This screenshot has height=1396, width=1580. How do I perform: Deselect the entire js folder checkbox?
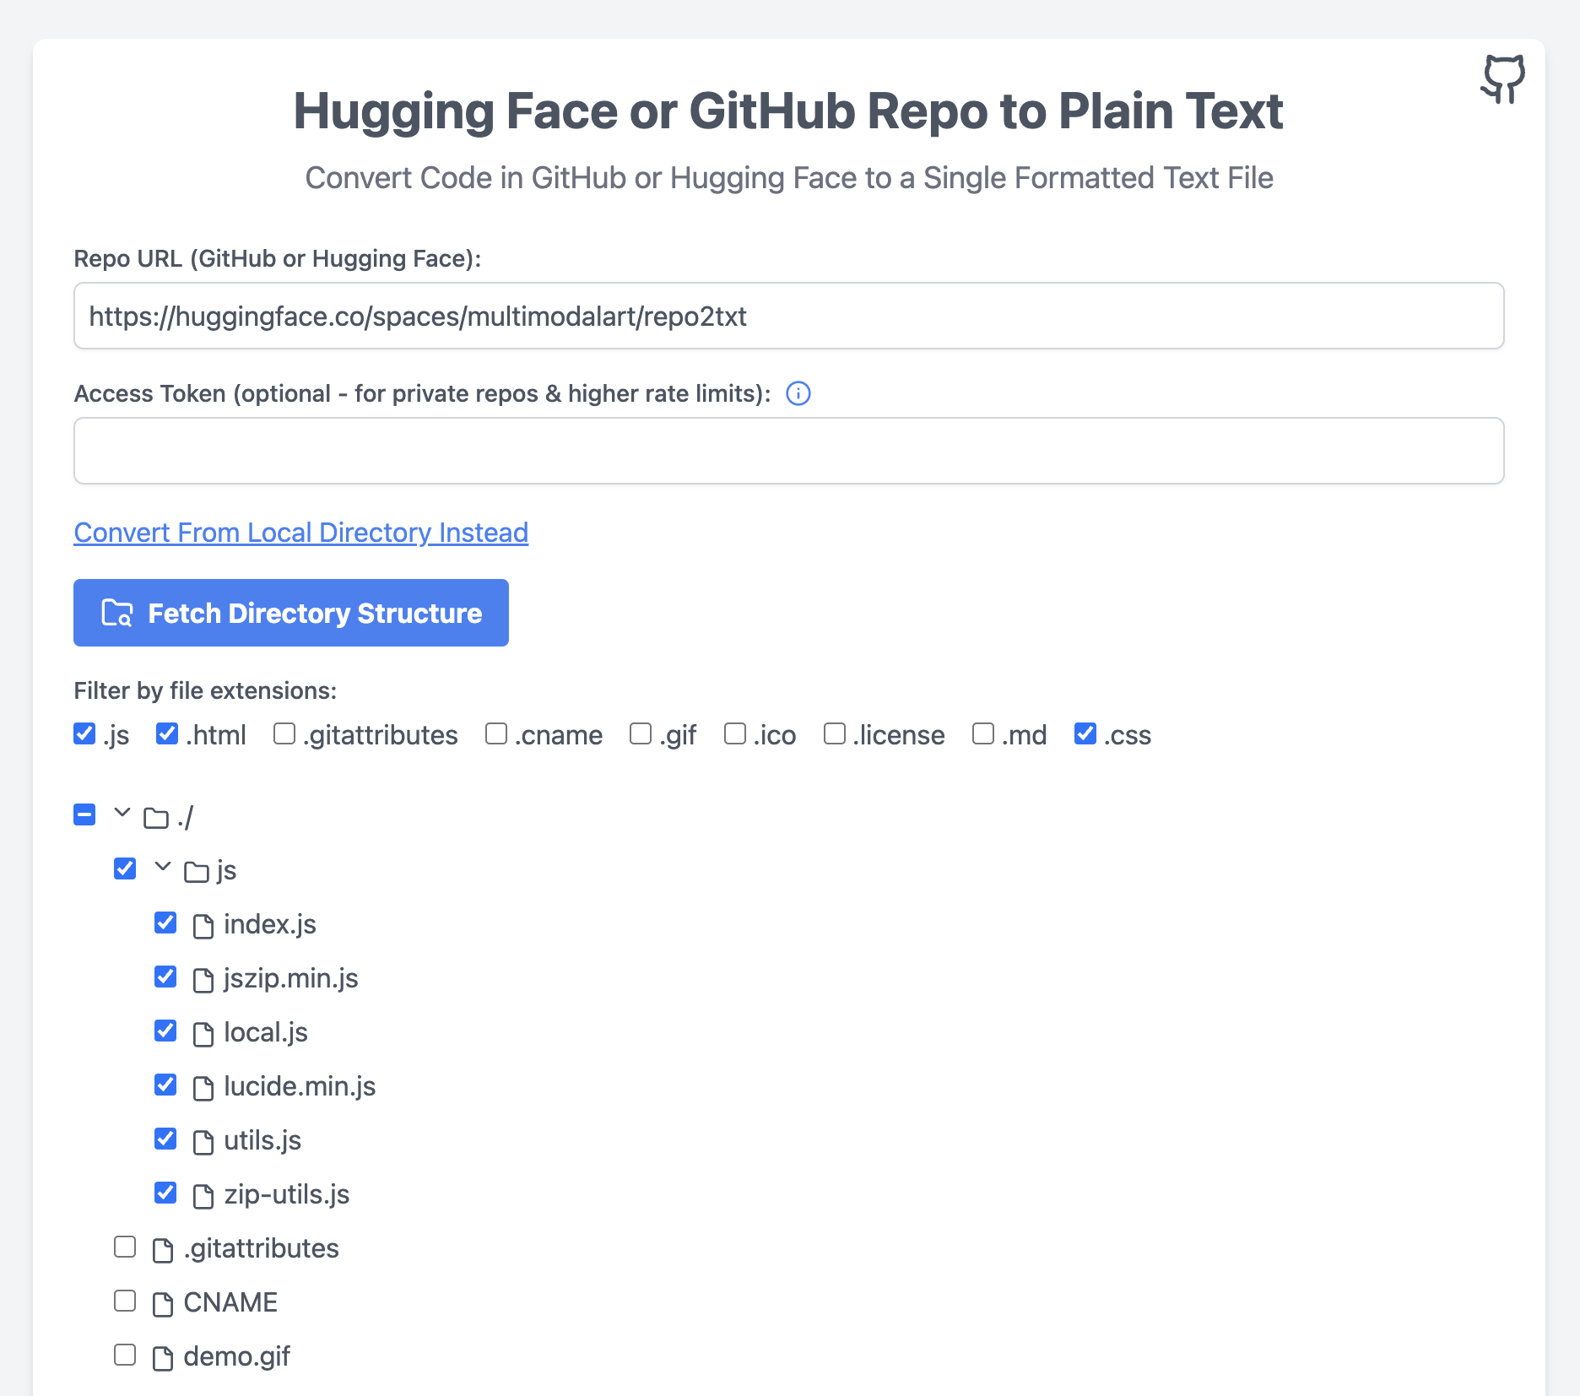pos(125,868)
